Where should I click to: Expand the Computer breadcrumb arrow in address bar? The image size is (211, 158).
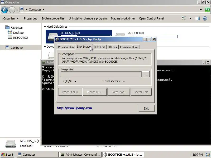44,9
